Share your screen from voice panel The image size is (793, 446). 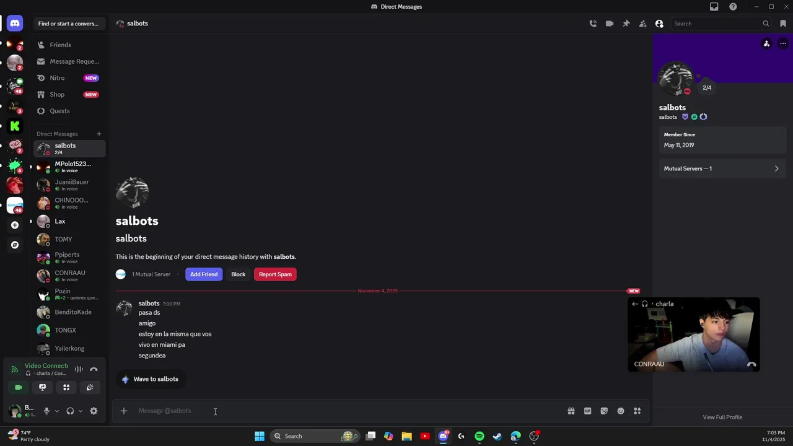coord(42,387)
